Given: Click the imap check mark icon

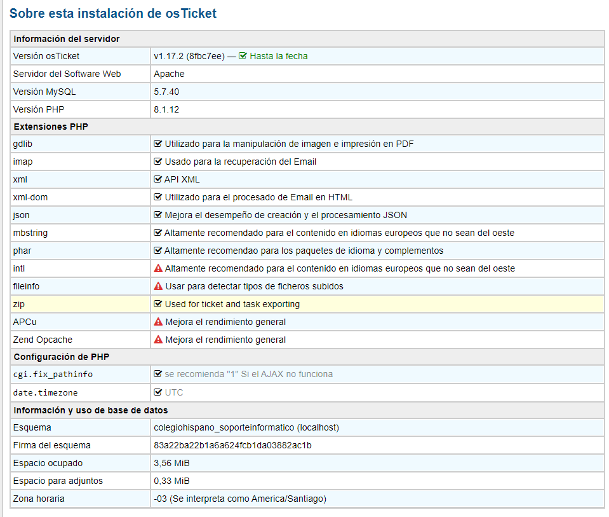Looking at the screenshot, I should [158, 162].
